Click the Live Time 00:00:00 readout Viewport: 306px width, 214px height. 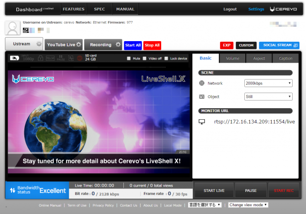[x=95, y=185]
